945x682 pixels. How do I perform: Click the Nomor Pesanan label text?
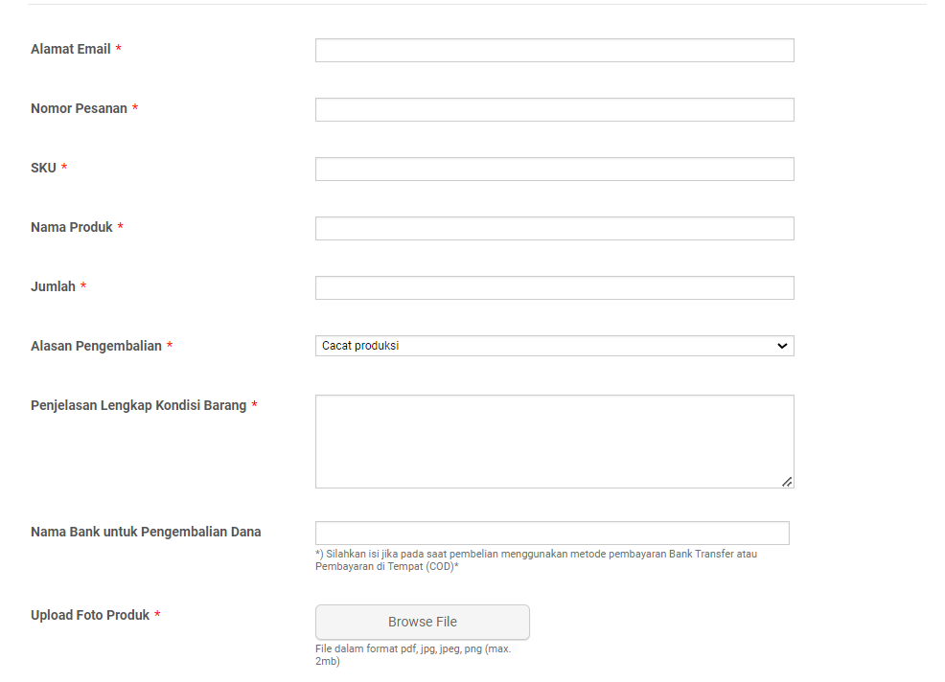coord(79,108)
